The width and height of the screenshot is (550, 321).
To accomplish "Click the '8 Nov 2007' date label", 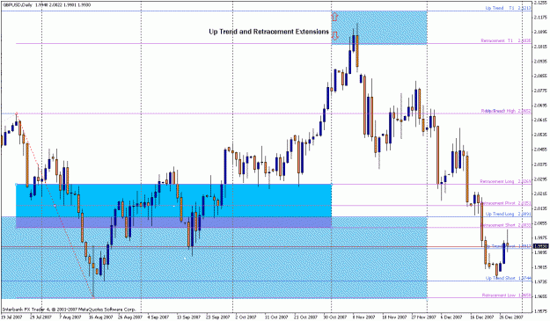I will click(x=363, y=317).
